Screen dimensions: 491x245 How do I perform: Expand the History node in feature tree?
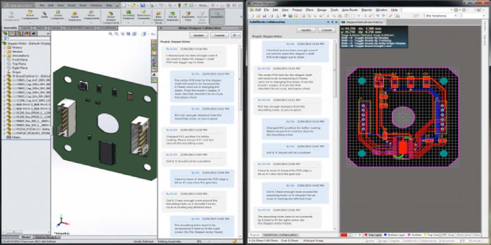pyautogui.click(x=4, y=47)
